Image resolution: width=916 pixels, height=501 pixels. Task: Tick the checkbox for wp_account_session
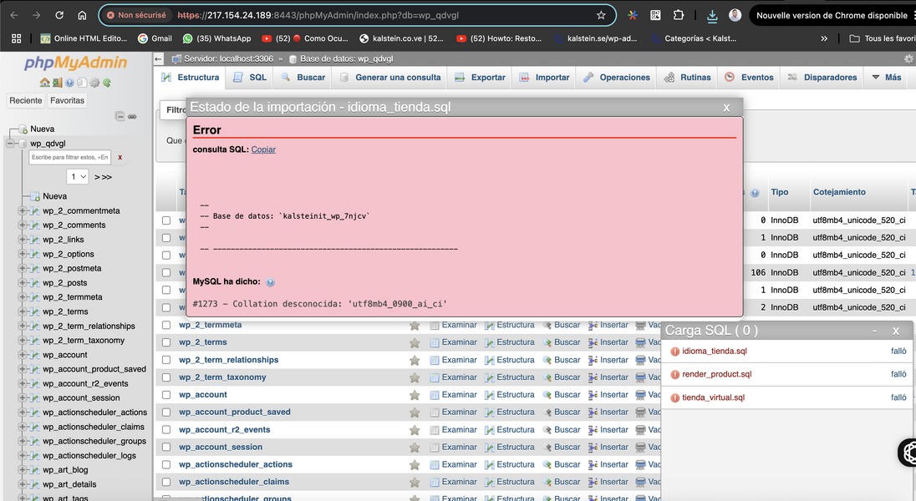pos(166,448)
